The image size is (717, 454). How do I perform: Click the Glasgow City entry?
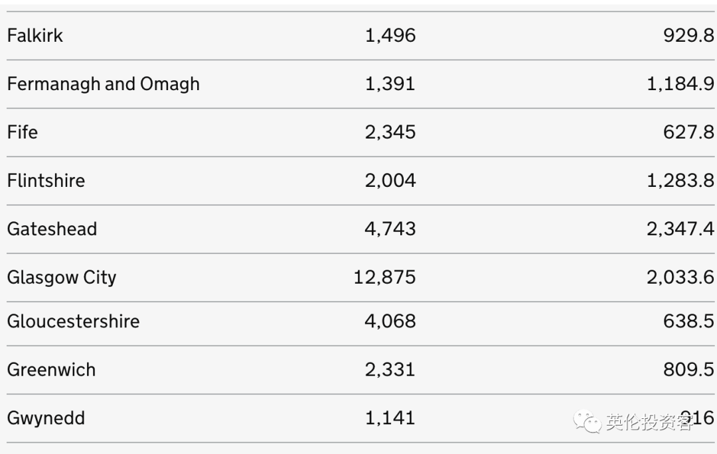(x=62, y=278)
